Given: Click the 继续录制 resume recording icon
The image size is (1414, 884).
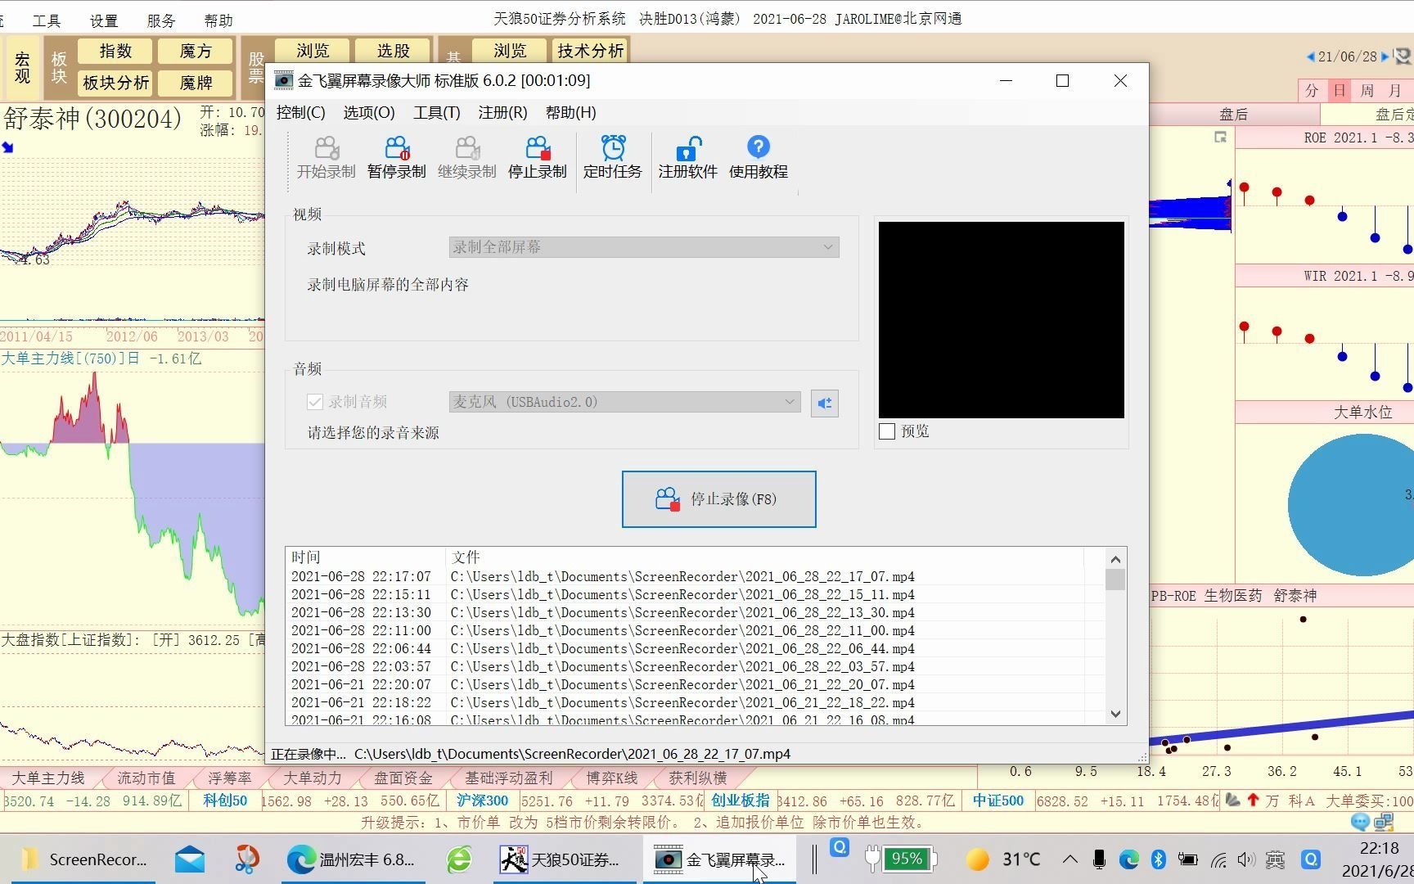Looking at the screenshot, I should tap(466, 158).
